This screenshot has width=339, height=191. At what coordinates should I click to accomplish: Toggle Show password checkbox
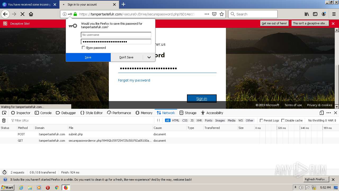(83, 48)
